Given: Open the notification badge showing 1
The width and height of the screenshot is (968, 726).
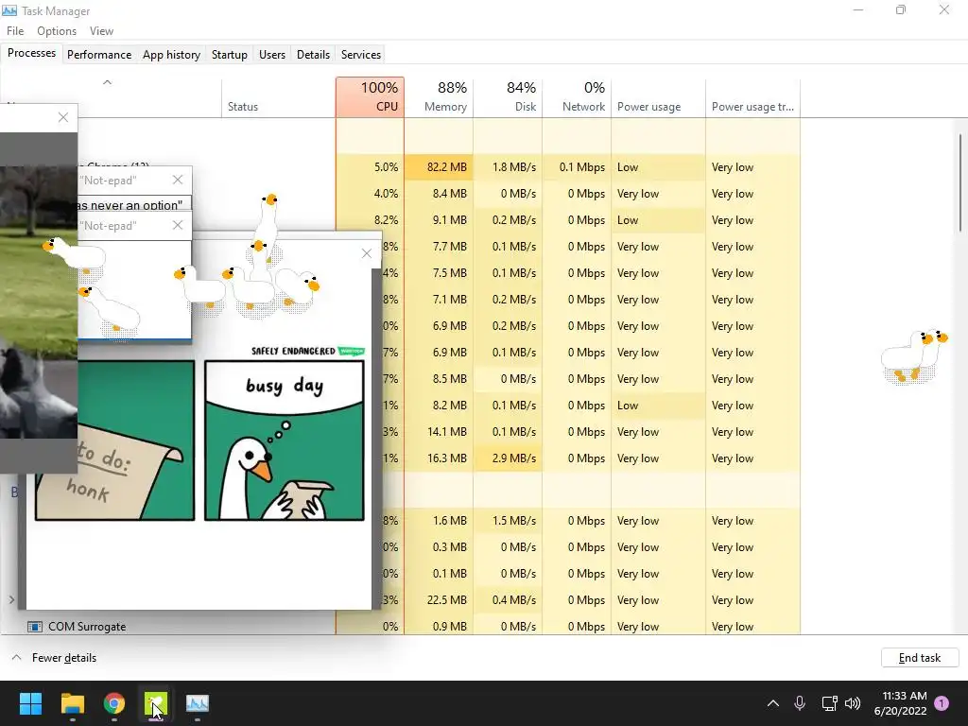Looking at the screenshot, I should (942, 703).
